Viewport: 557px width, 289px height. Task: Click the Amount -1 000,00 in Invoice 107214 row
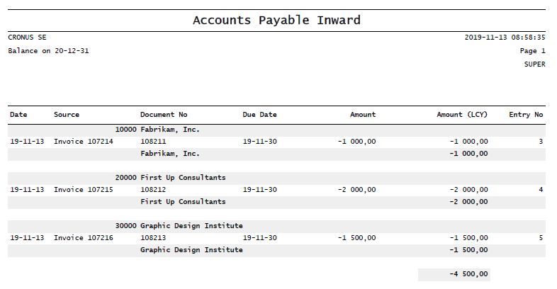click(x=356, y=141)
